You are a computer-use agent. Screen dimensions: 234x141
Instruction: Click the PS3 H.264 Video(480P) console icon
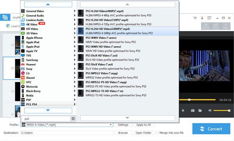coord(81,13)
